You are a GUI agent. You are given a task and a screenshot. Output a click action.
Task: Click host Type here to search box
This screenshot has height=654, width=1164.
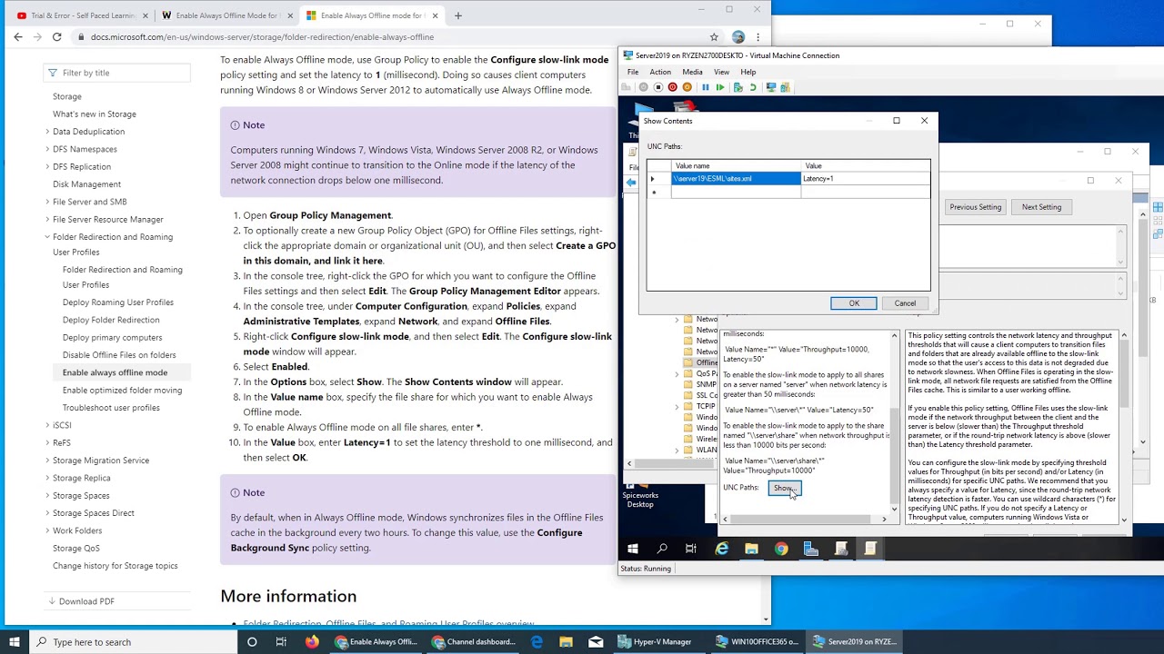click(x=133, y=642)
